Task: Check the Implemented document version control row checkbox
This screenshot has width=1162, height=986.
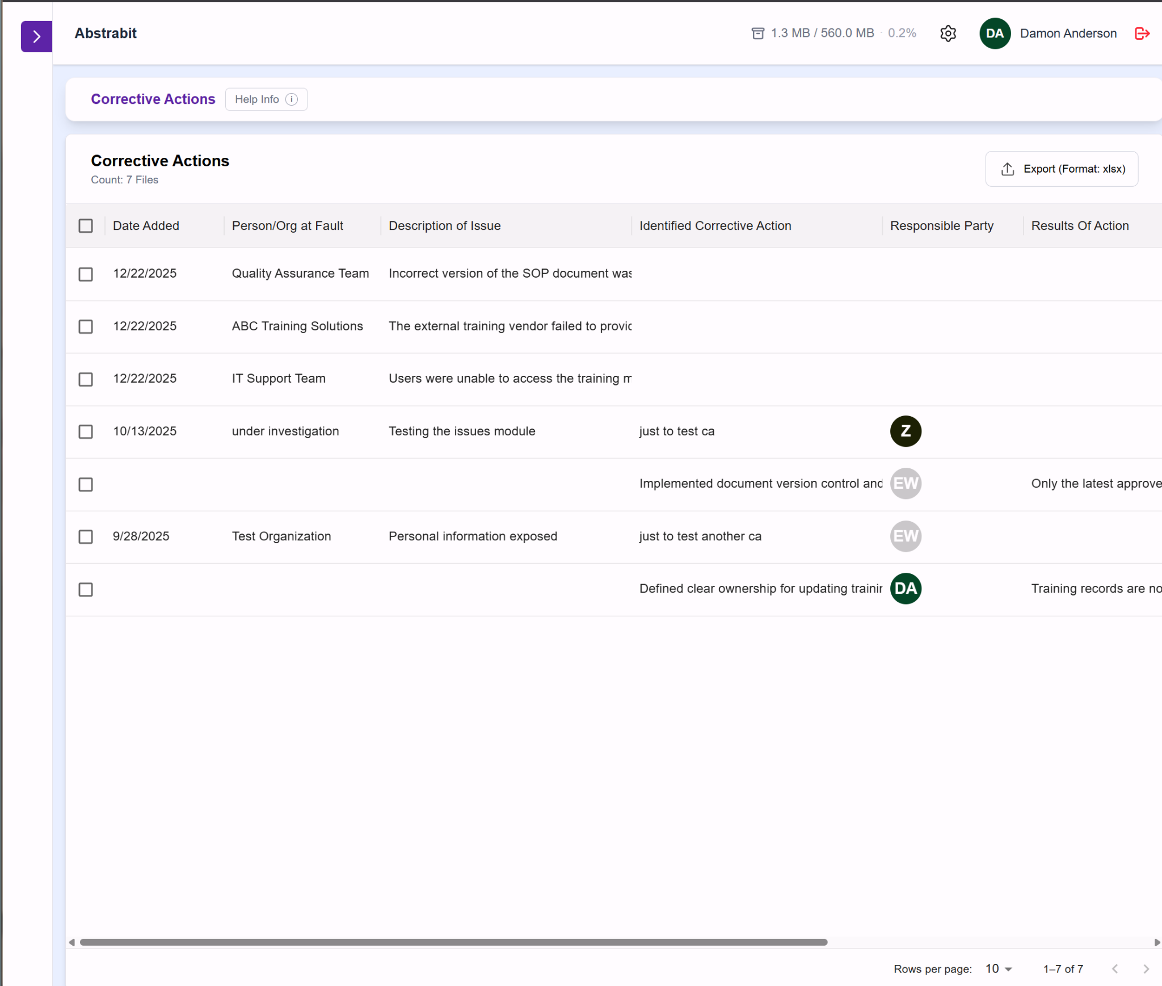Action: coord(86,484)
